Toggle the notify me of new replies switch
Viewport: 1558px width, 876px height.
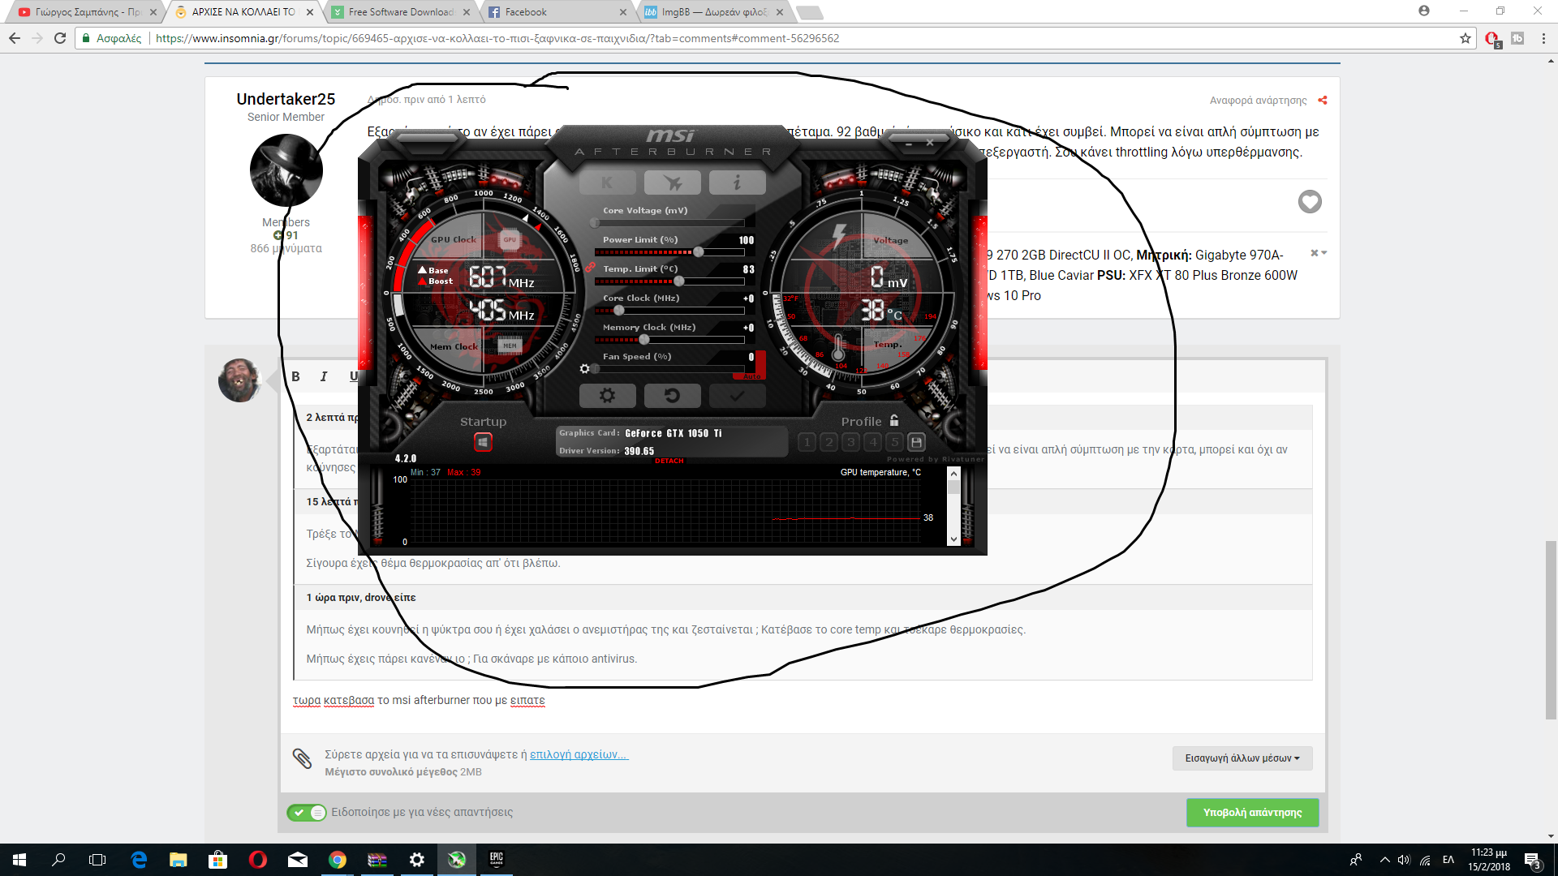pyautogui.click(x=307, y=813)
